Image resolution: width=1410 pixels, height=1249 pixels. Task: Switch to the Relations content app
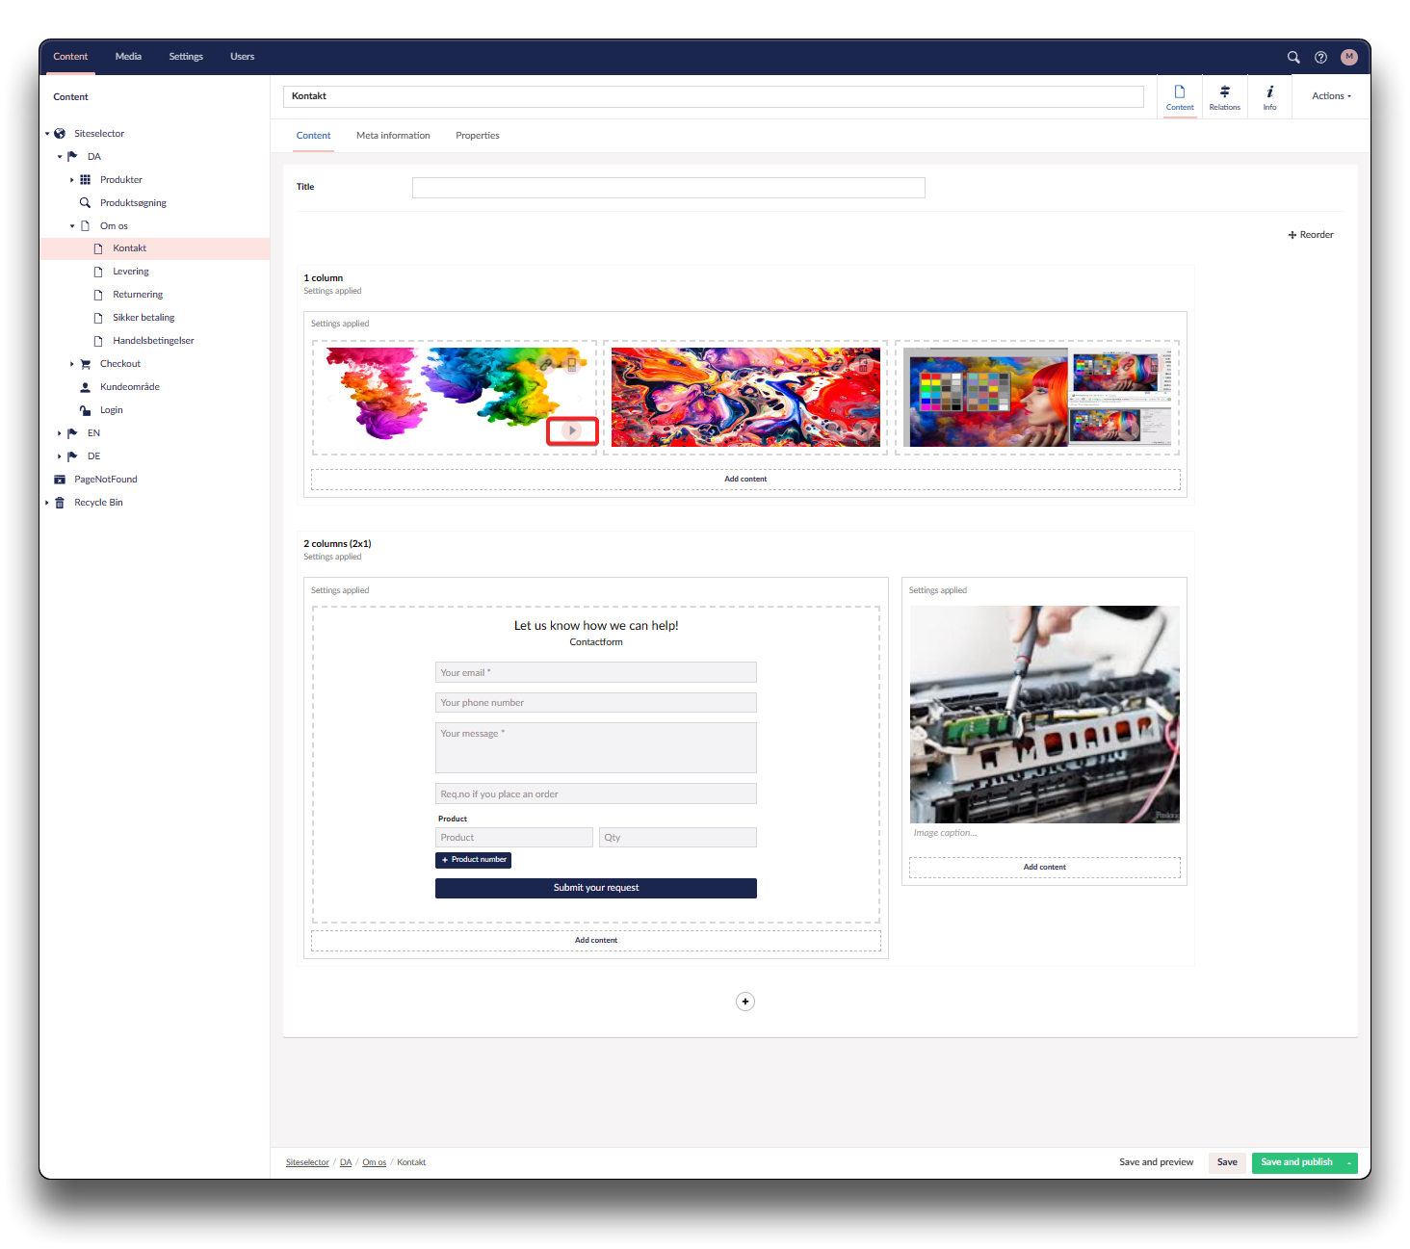click(x=1224, y=97)
